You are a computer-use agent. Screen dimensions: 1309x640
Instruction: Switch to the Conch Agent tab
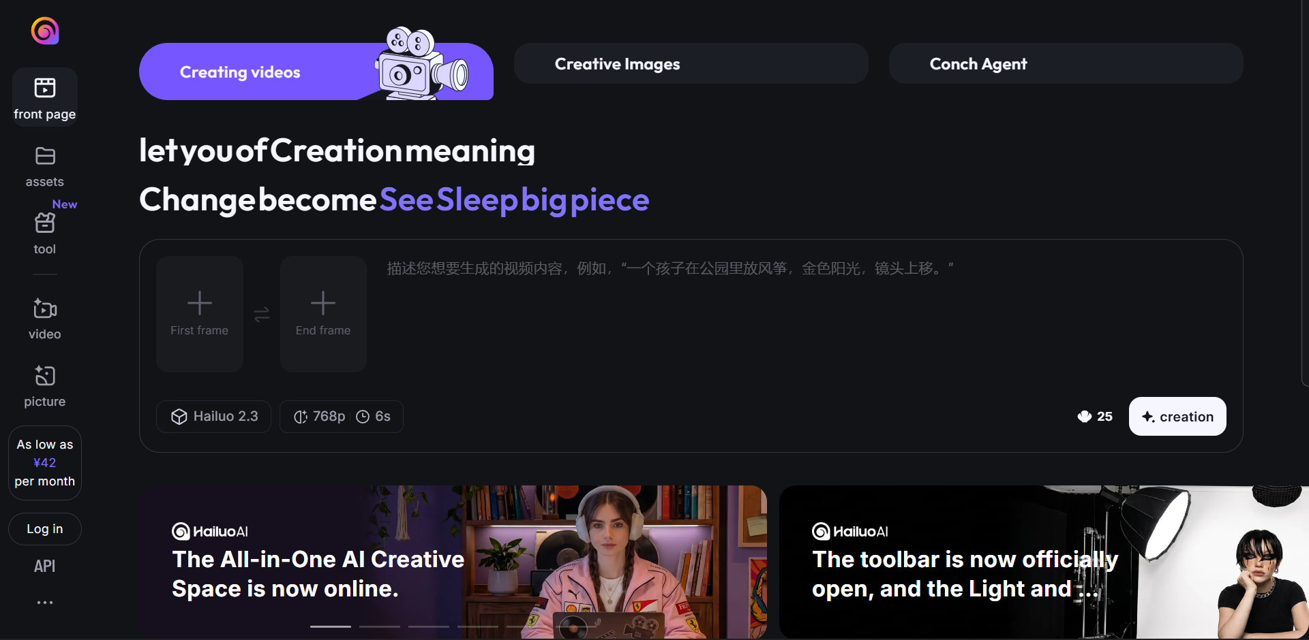(x=1066, y=64)
